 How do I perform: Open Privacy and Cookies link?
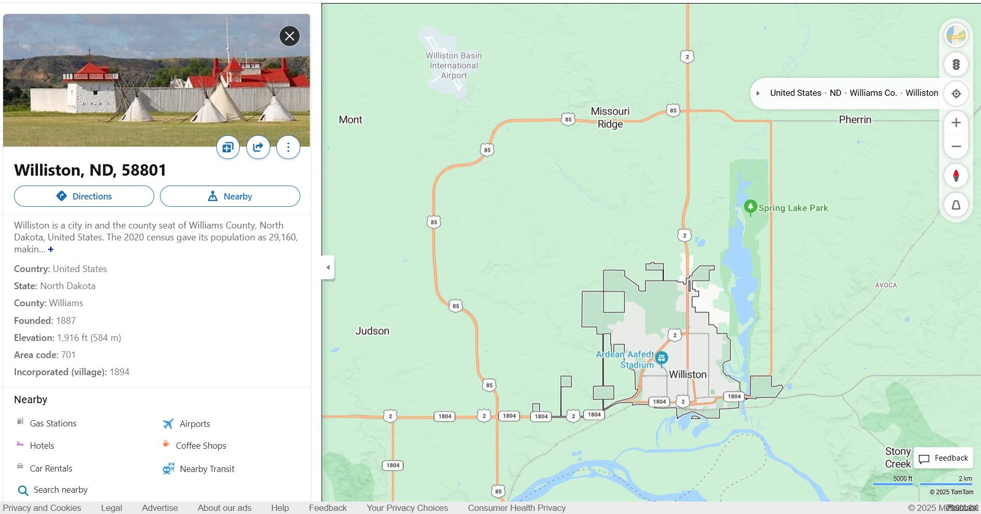tap(42, 508)
